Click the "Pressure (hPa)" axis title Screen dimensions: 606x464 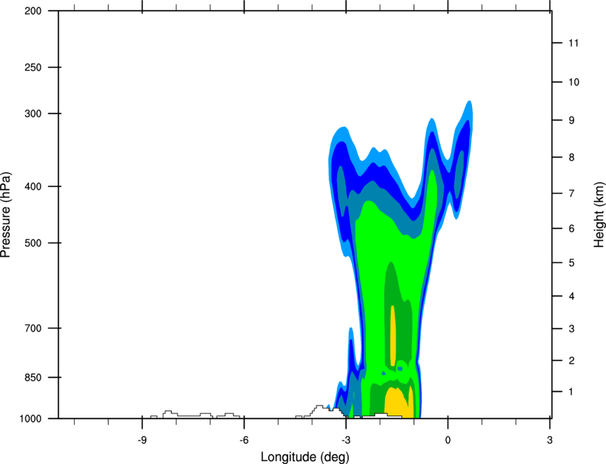6,215
